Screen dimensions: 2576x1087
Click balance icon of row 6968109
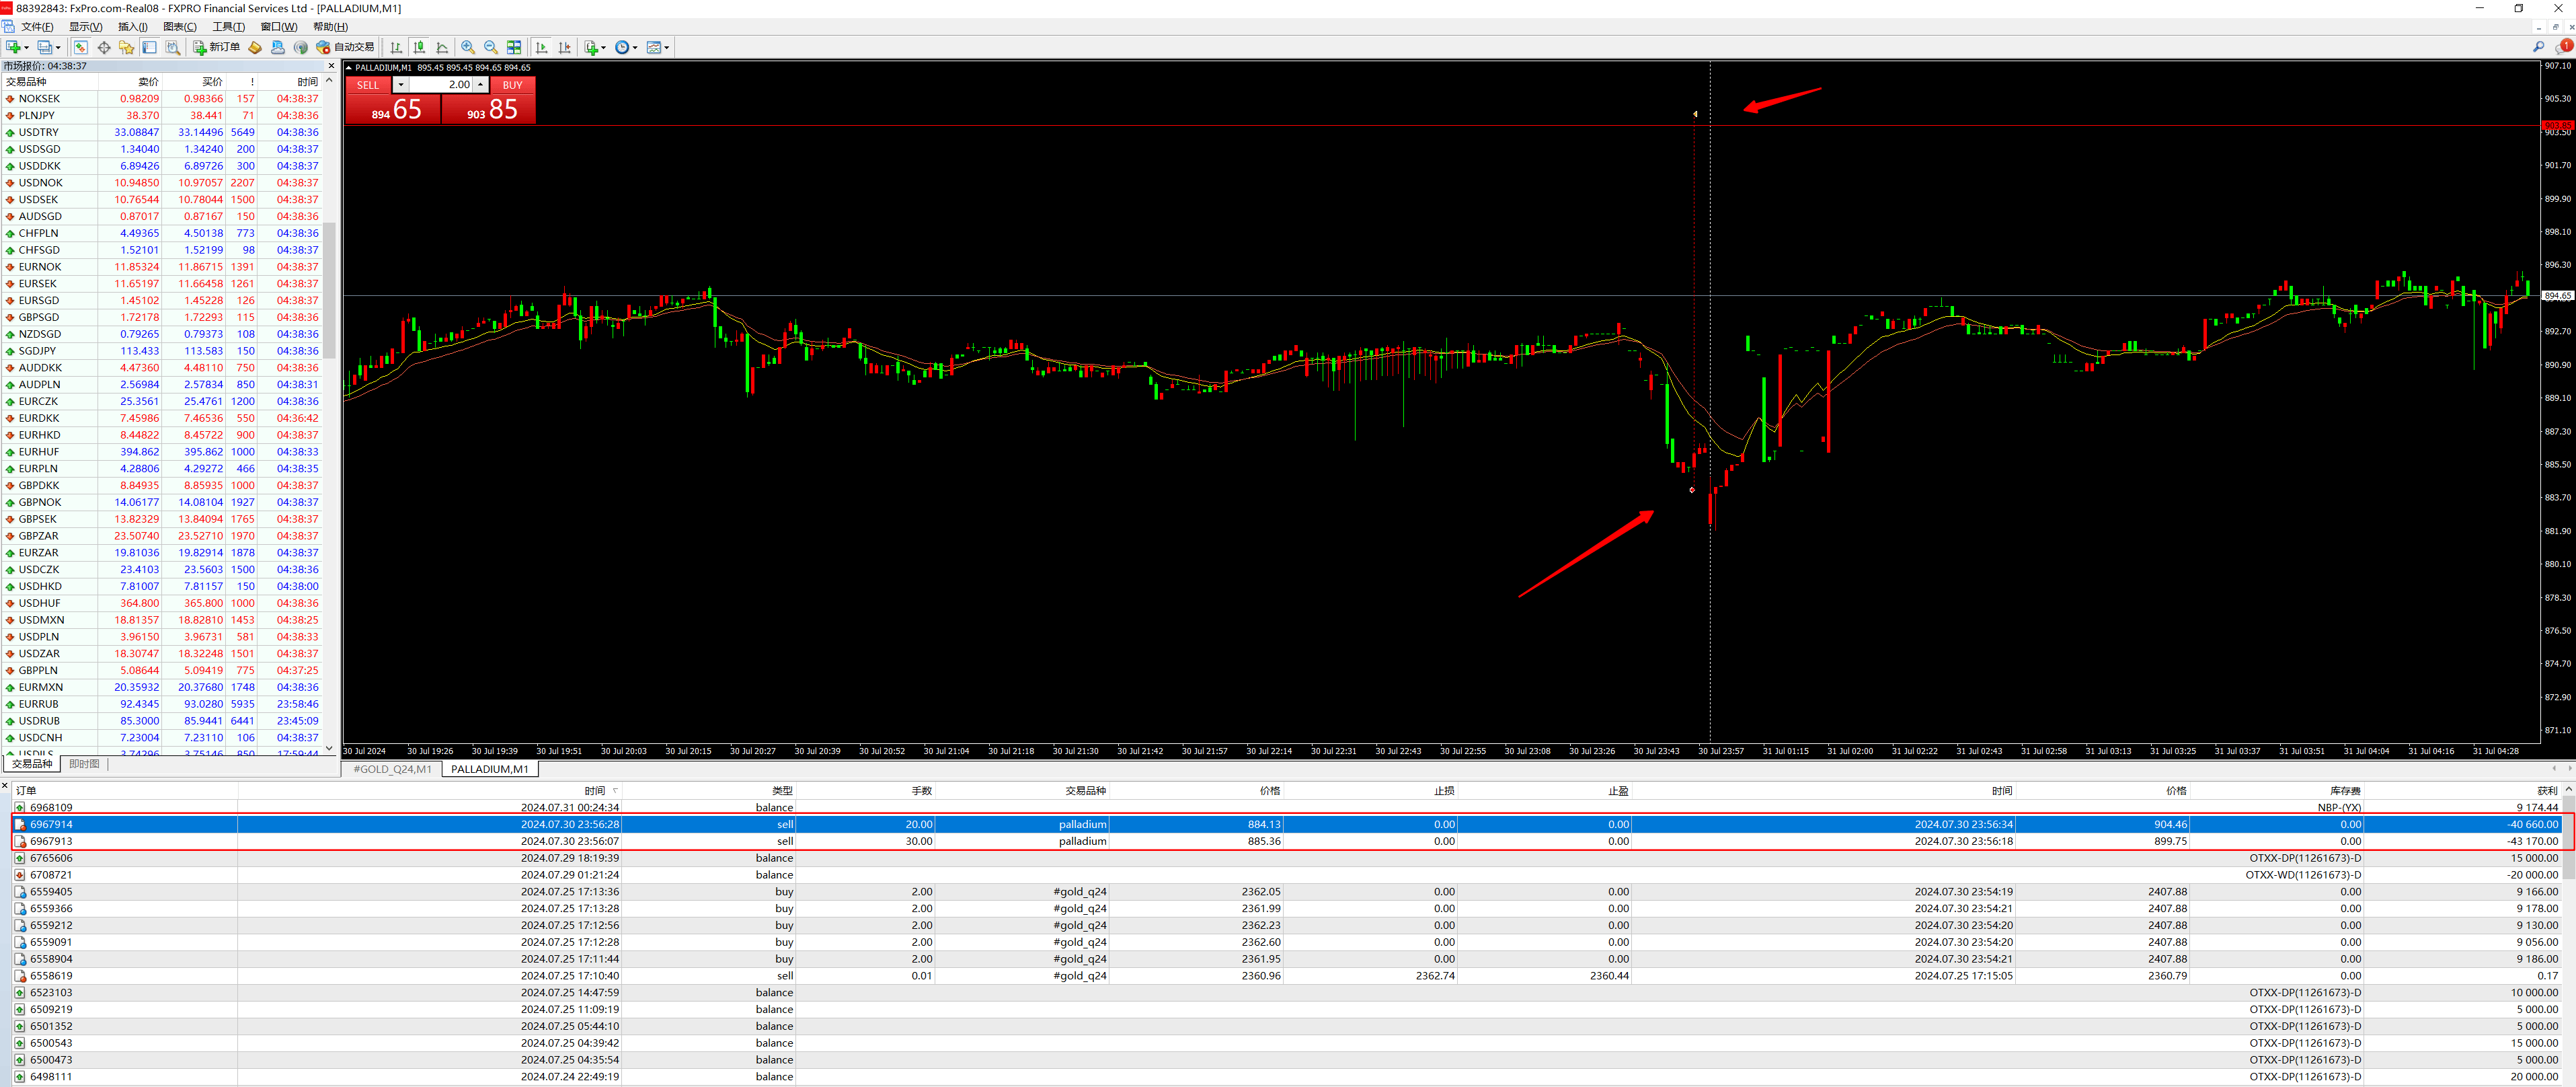[20, 807]
